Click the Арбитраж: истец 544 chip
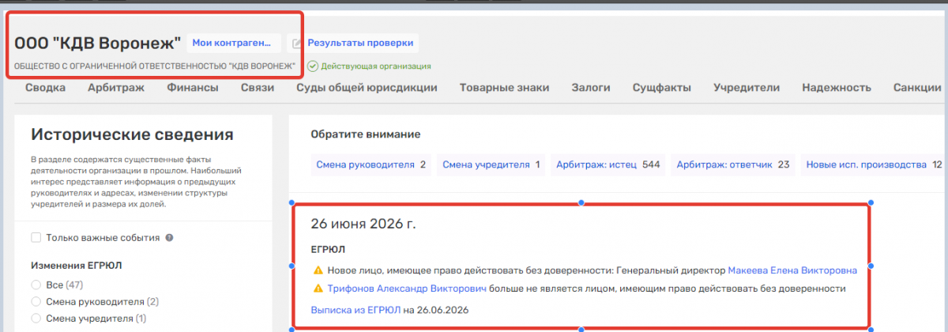Viewport: 948px width, 332px height. (608, 164)
